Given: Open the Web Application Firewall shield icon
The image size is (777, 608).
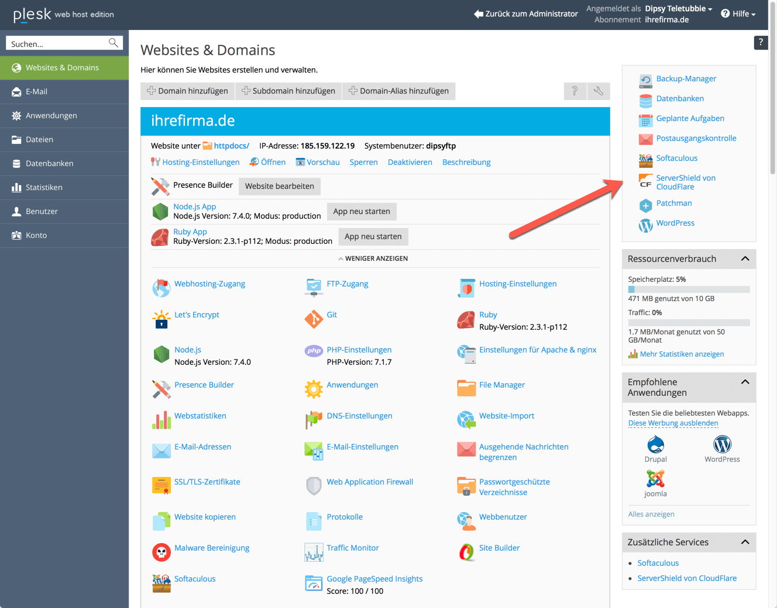Looking at the screenshot, I should point(314,486).
